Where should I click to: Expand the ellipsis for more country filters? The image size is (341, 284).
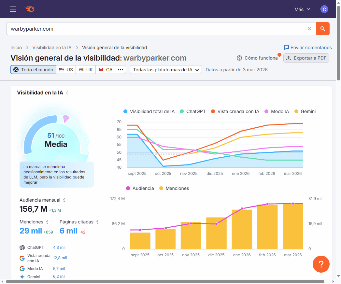[120, 70]
